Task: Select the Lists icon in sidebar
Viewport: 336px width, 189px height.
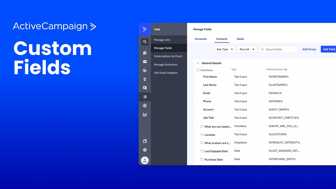Action: coord(145,97)
